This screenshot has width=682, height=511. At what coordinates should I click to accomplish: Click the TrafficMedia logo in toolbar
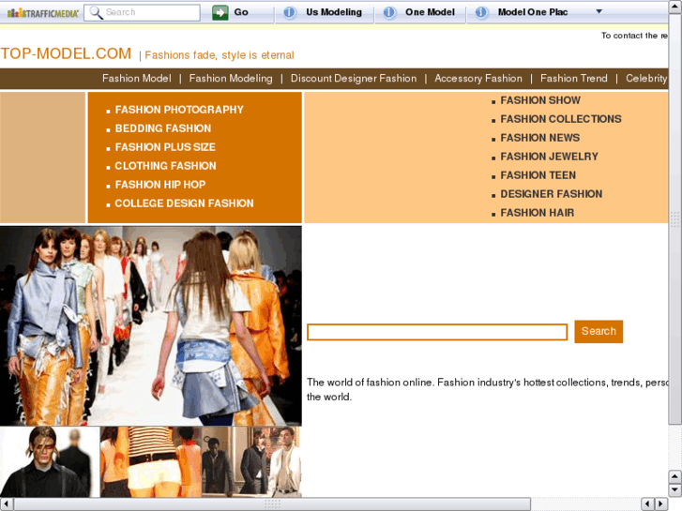pyautogui.click(x=42, y=12)
